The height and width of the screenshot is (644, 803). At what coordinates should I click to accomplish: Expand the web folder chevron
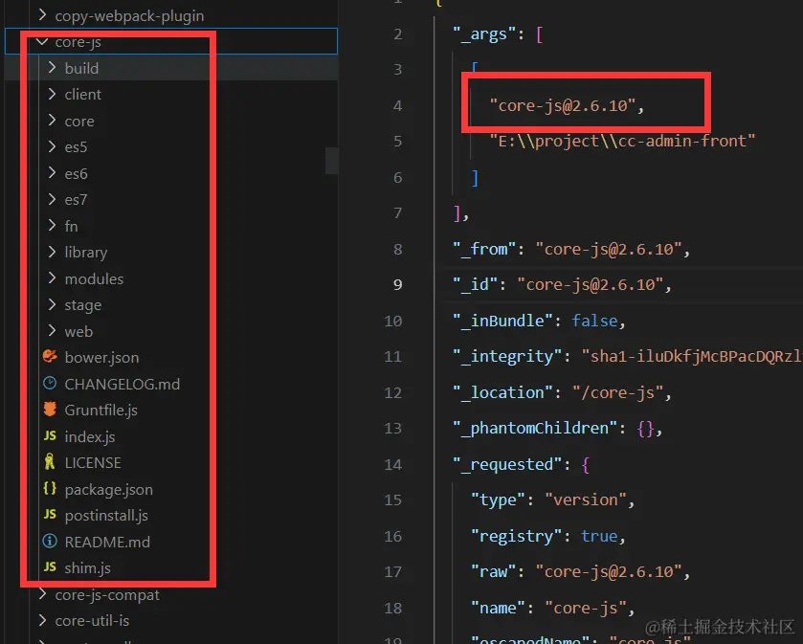(52, 331)
